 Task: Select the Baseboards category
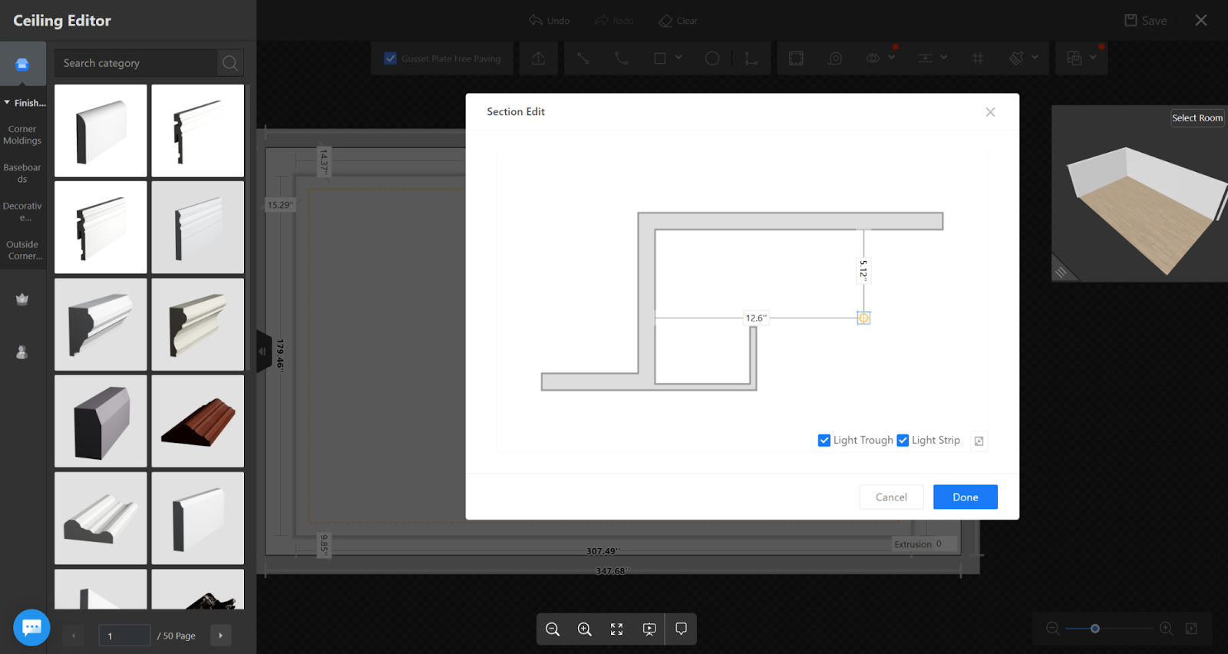click(22, 173)
